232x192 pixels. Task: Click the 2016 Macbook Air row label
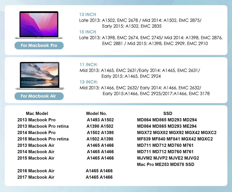point(36,171)
